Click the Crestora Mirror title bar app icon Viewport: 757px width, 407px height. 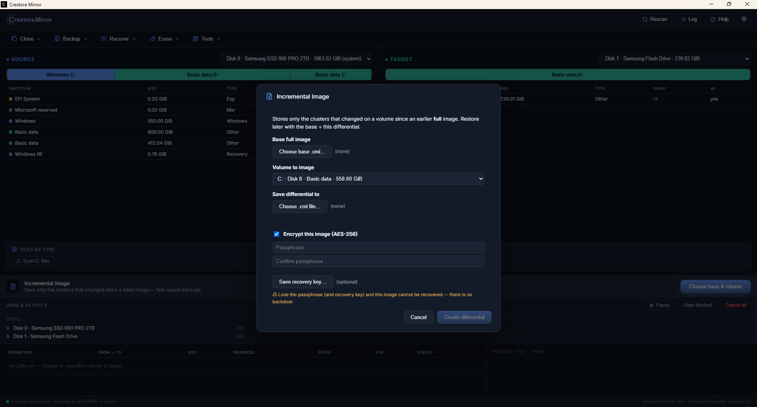click(4, 4)
